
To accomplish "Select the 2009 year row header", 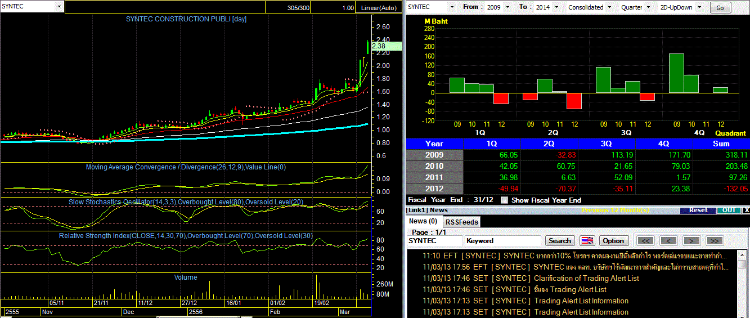I will click(x=434, y=155).
